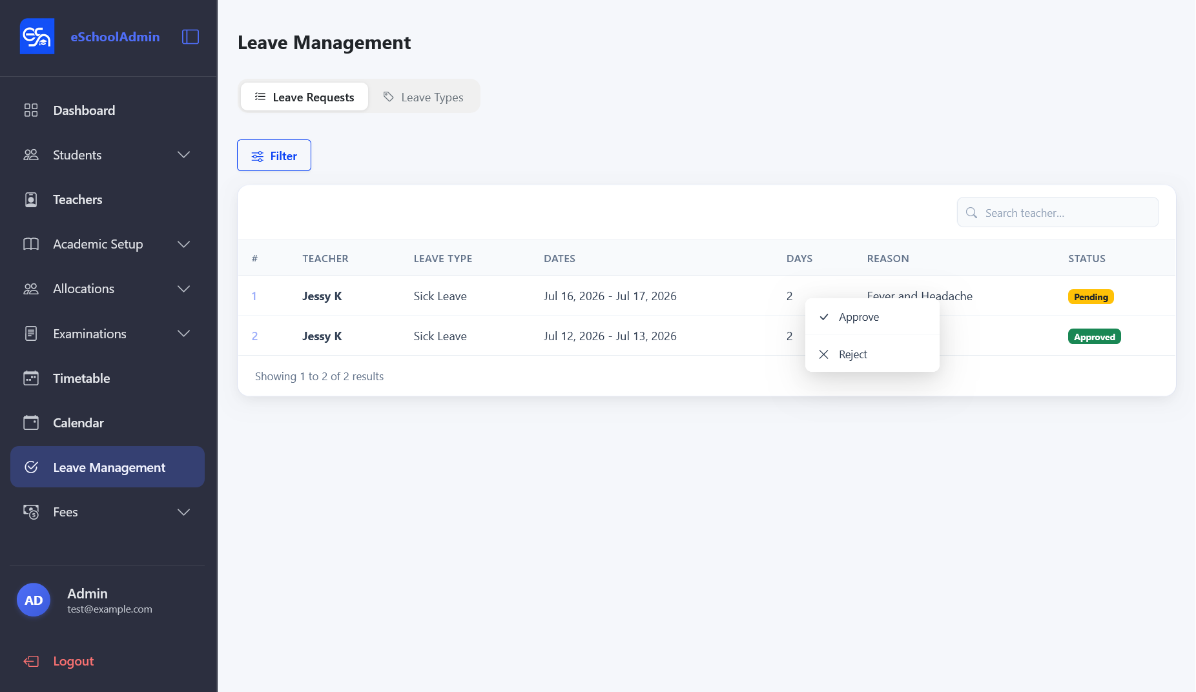1196x692 pixels.
Task: Expand the Students submenu chevron
Action: pyautogui.click(x=184, y=155)
